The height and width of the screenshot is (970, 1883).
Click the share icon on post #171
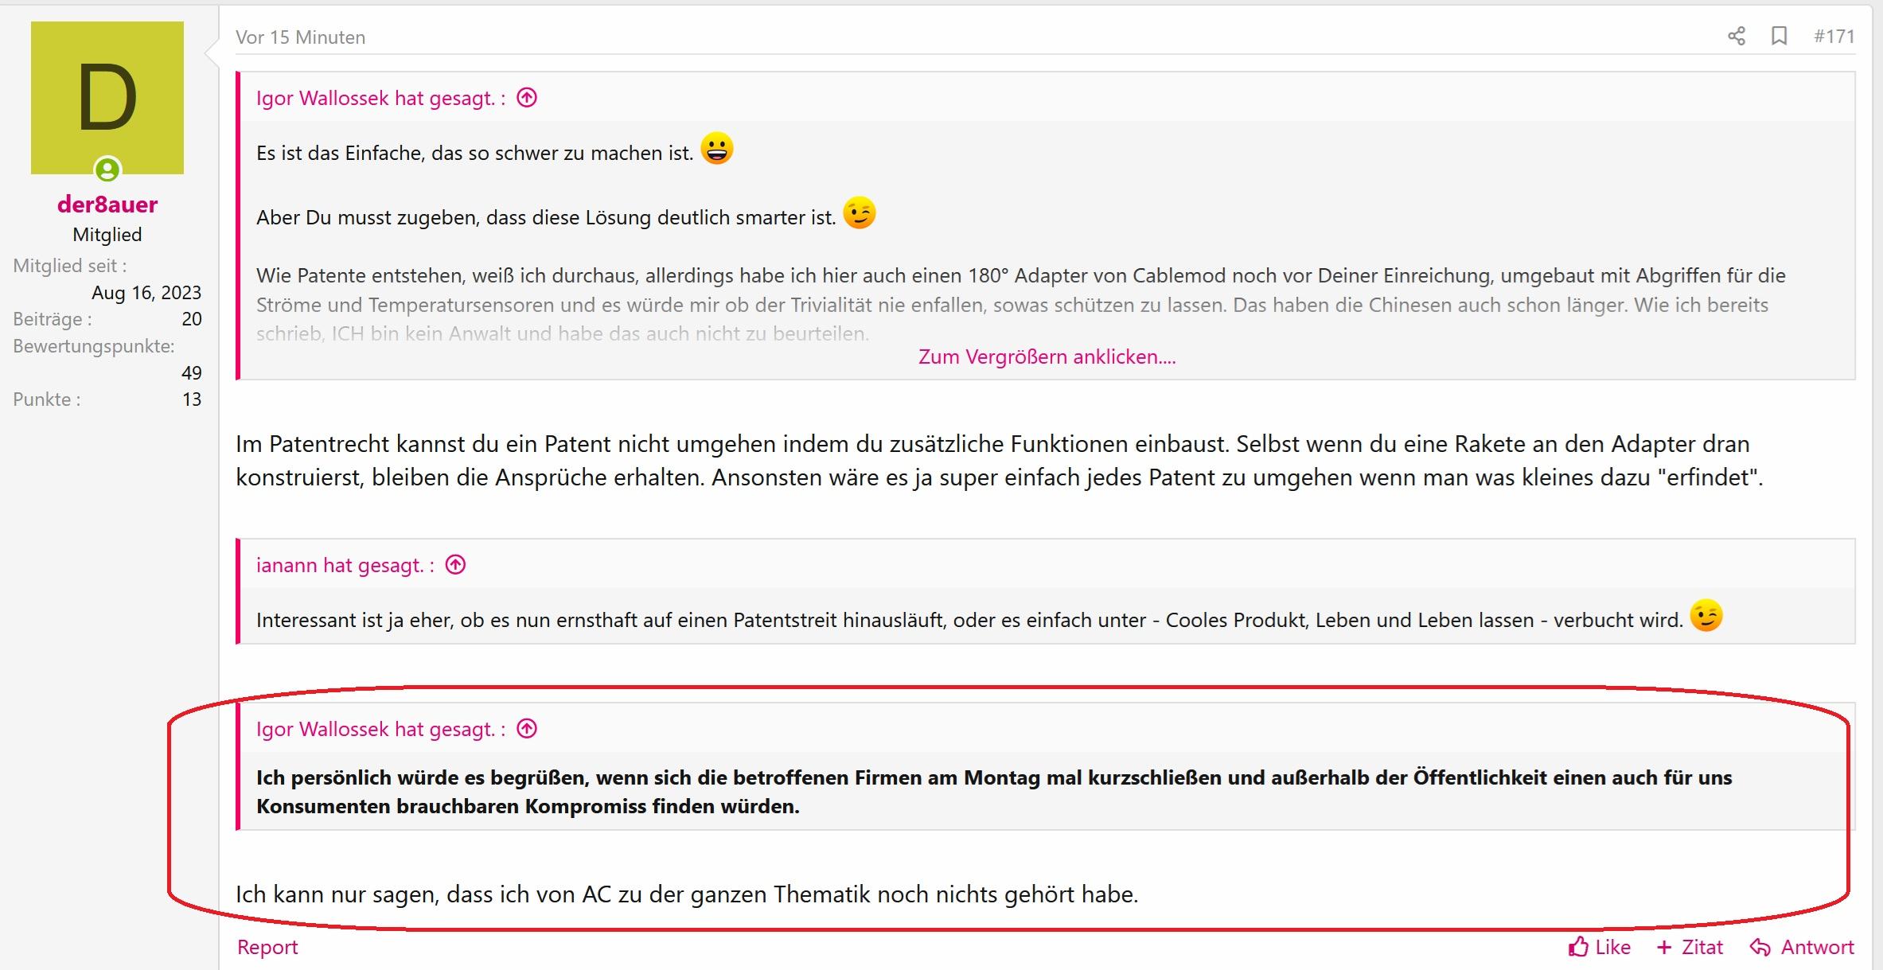1737,37
